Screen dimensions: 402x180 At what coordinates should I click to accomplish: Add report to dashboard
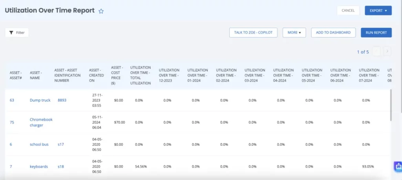pos(333,33)
